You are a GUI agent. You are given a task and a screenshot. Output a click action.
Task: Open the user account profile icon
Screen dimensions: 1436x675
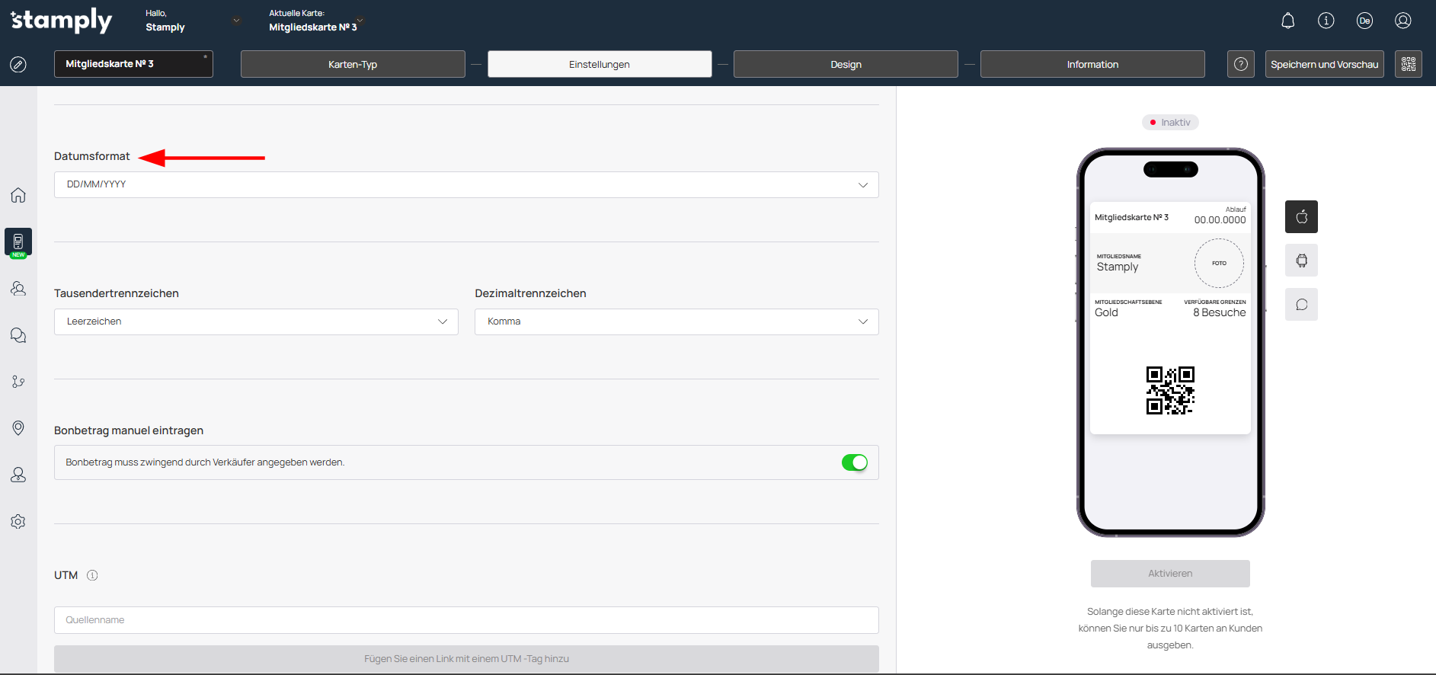pyautogui.click(x=1402, y=21)
